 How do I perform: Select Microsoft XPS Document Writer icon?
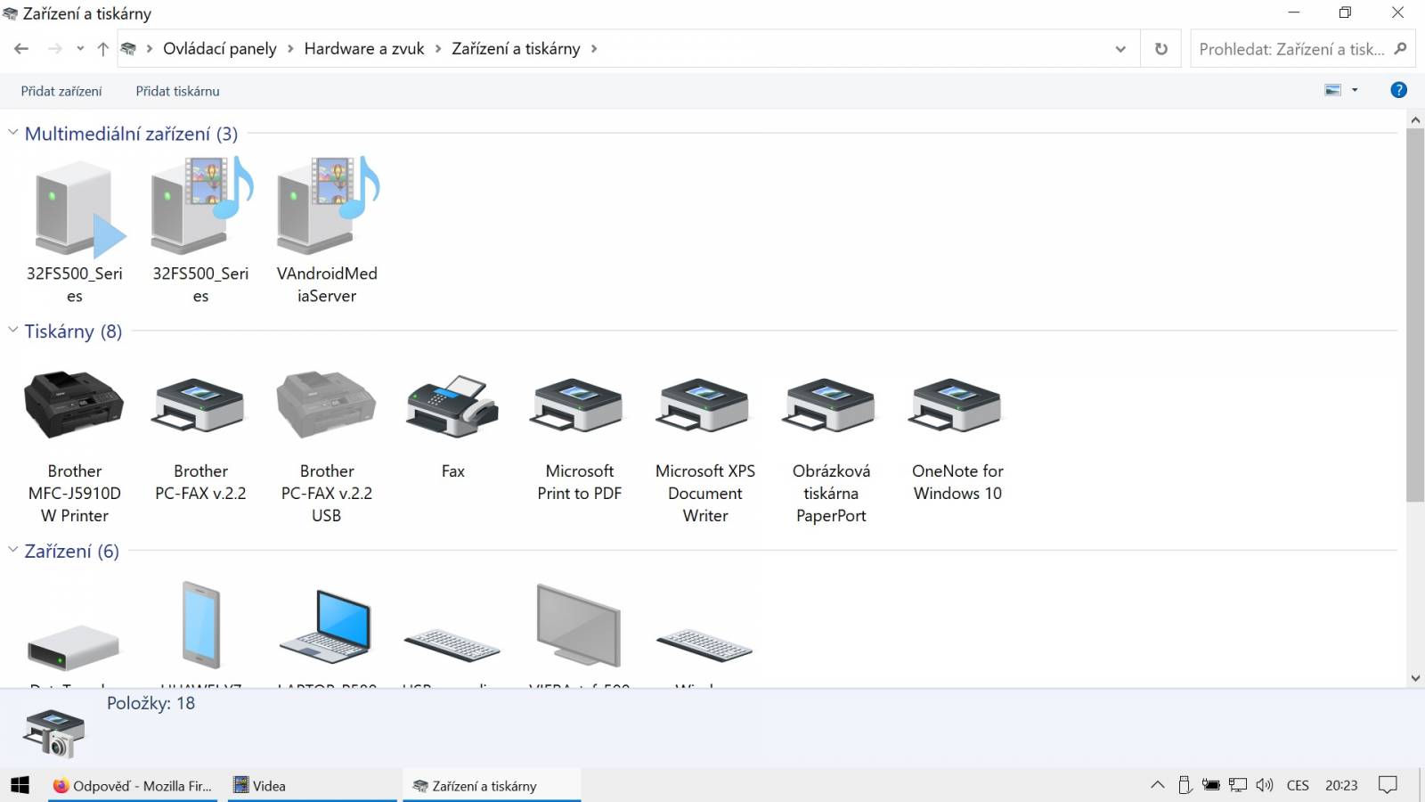pos(704,405)
